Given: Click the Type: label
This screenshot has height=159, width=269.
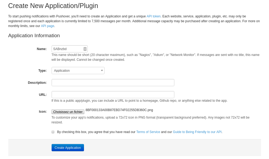Looking at the screenshot, I should click(x=42, y=71).
